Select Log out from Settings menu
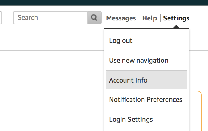Image resolution: width=208 pixels, height=131 pixels. tap(147, 41)
